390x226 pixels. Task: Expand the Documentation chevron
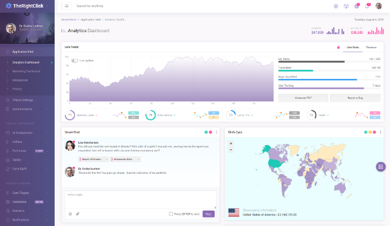pos(47,109)
